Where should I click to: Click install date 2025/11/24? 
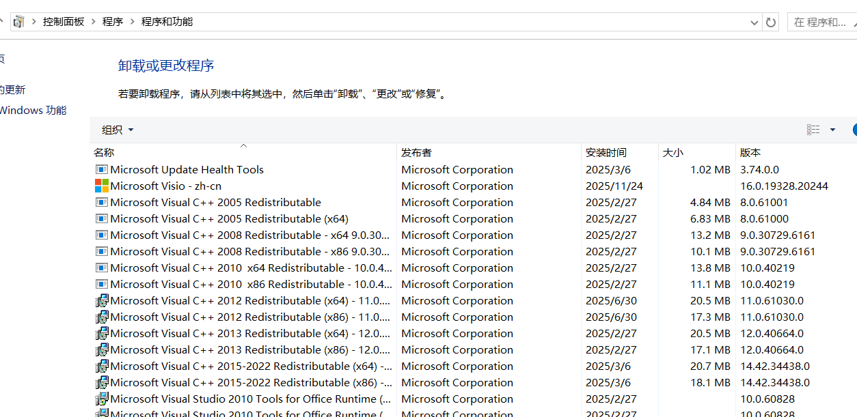[x=614, y=186]
